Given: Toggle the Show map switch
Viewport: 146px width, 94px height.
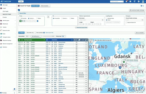Looking at the screenshot, I should 64,36.
